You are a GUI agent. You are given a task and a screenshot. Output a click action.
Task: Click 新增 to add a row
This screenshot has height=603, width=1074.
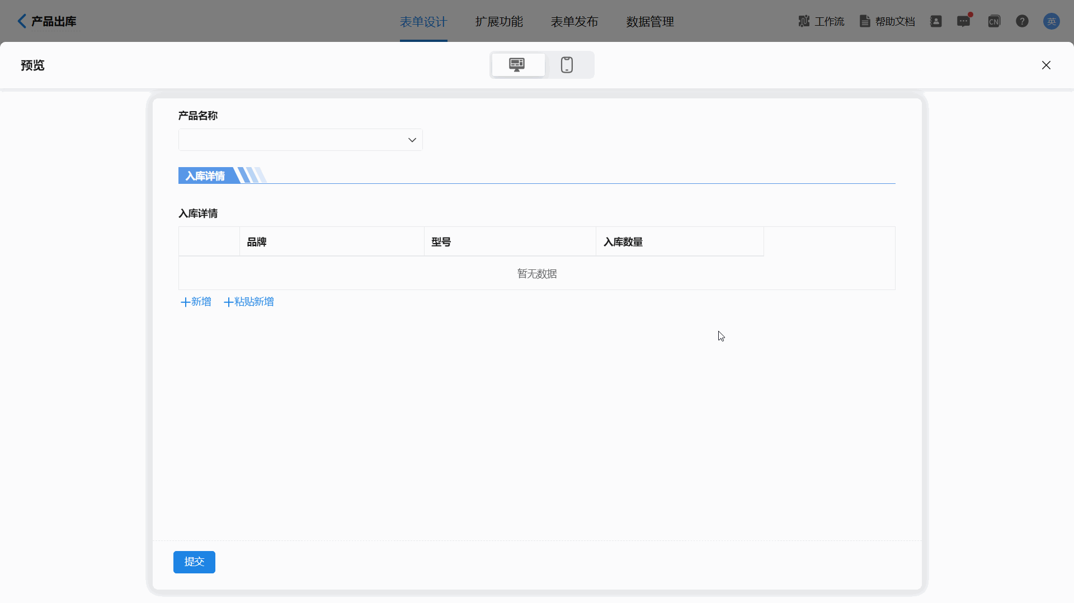(x=196, y=302)
